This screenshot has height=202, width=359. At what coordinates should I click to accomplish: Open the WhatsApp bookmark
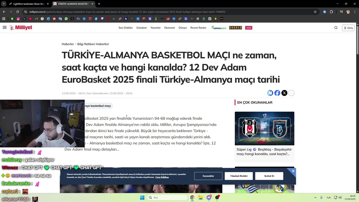(x=66, y=19)
